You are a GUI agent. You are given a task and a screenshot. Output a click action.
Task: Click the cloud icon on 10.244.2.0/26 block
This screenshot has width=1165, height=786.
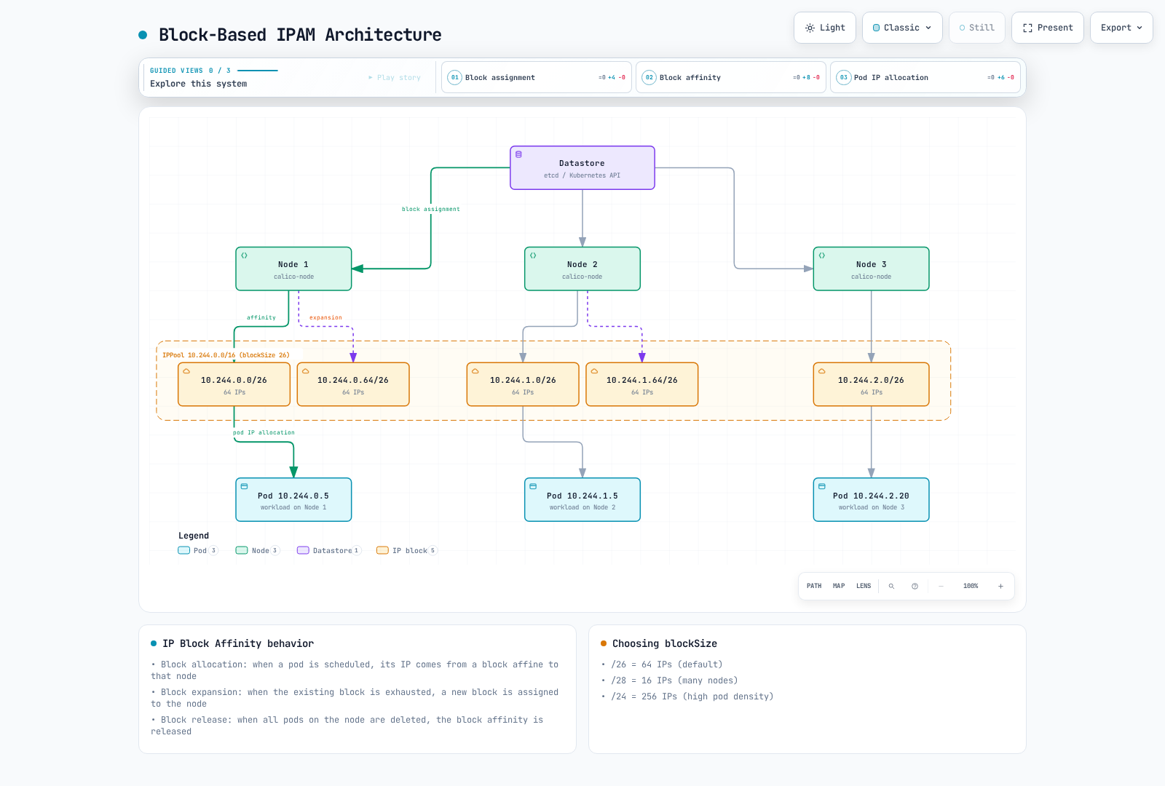pos(822,371)
